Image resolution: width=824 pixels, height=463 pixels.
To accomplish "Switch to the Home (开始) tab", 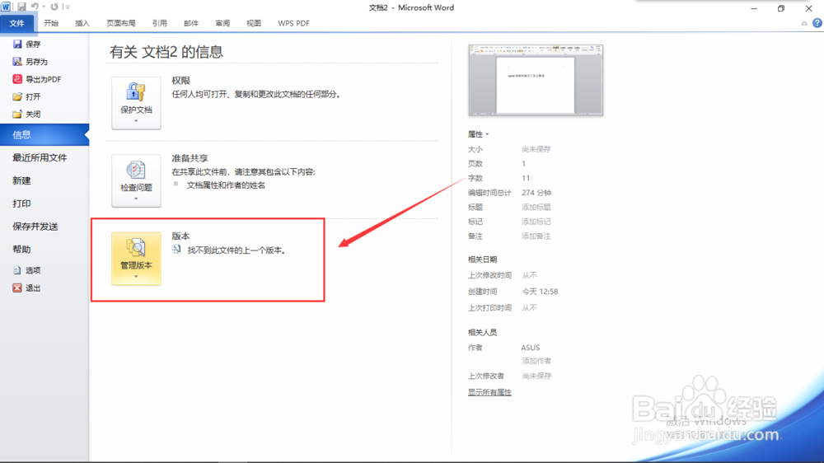I will pos(51,23).
